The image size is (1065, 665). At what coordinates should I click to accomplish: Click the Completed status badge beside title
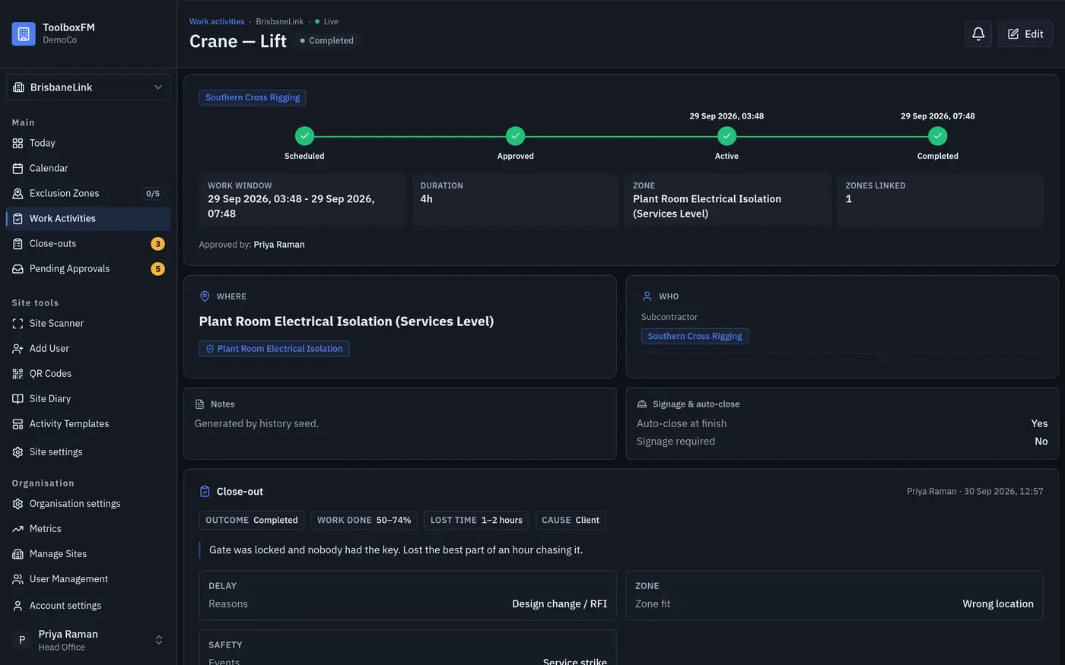tap(327, 40)
